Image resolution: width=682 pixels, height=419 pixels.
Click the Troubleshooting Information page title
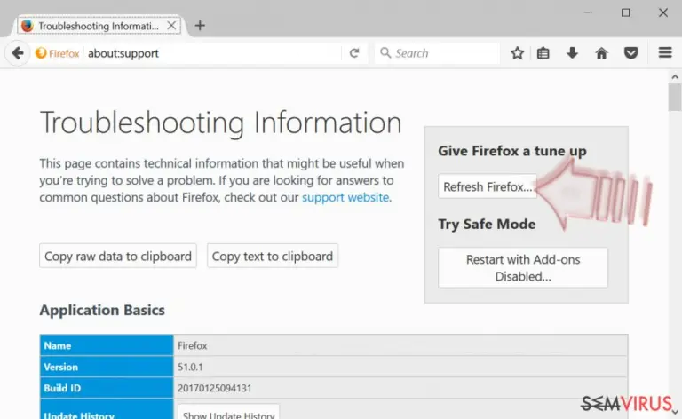coord(220,123)
